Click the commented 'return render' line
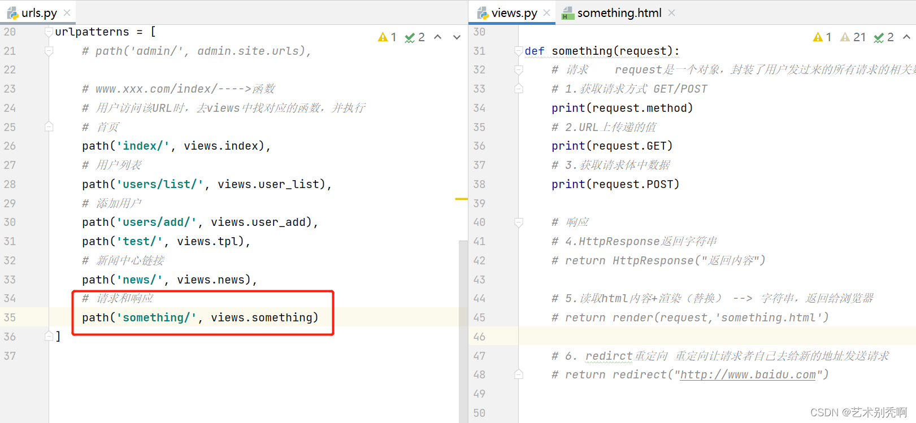This screenshot has height=423, width=916. coord(690,317)
